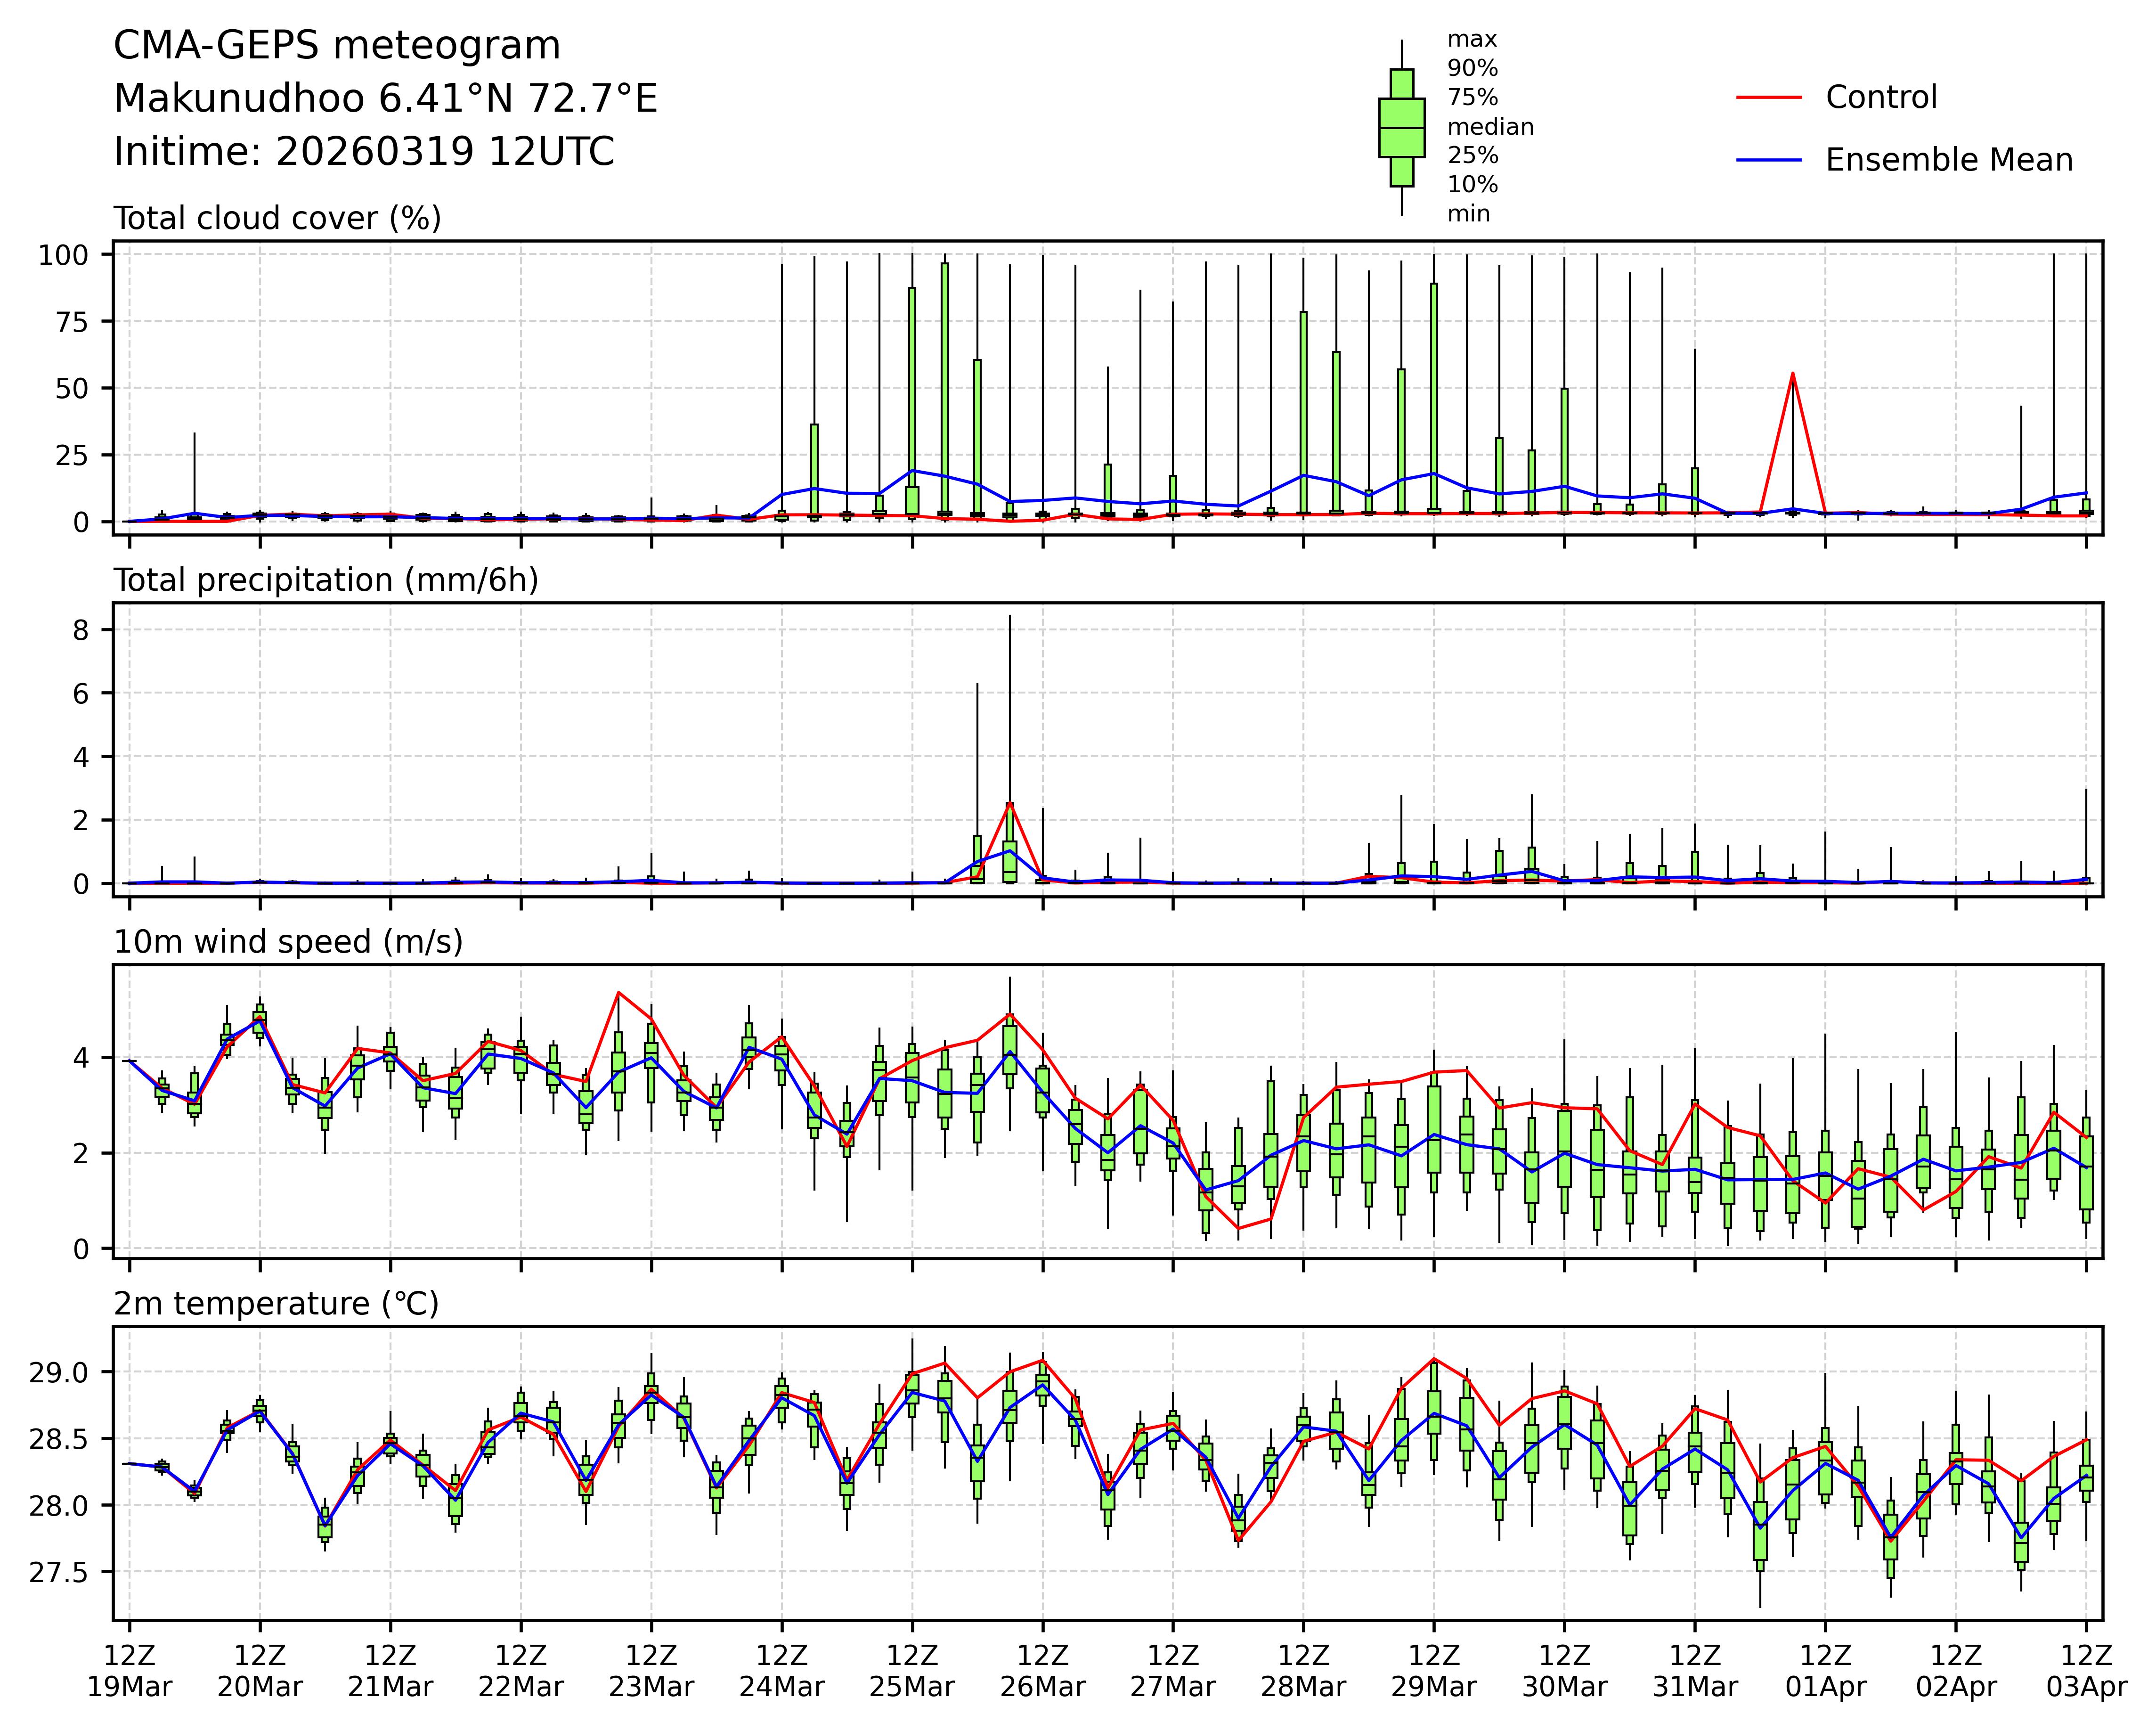Screen dimensions: 2156x1730
Task: Click the green boxplot legend symbol
Action: click(x=1401, y=128)
